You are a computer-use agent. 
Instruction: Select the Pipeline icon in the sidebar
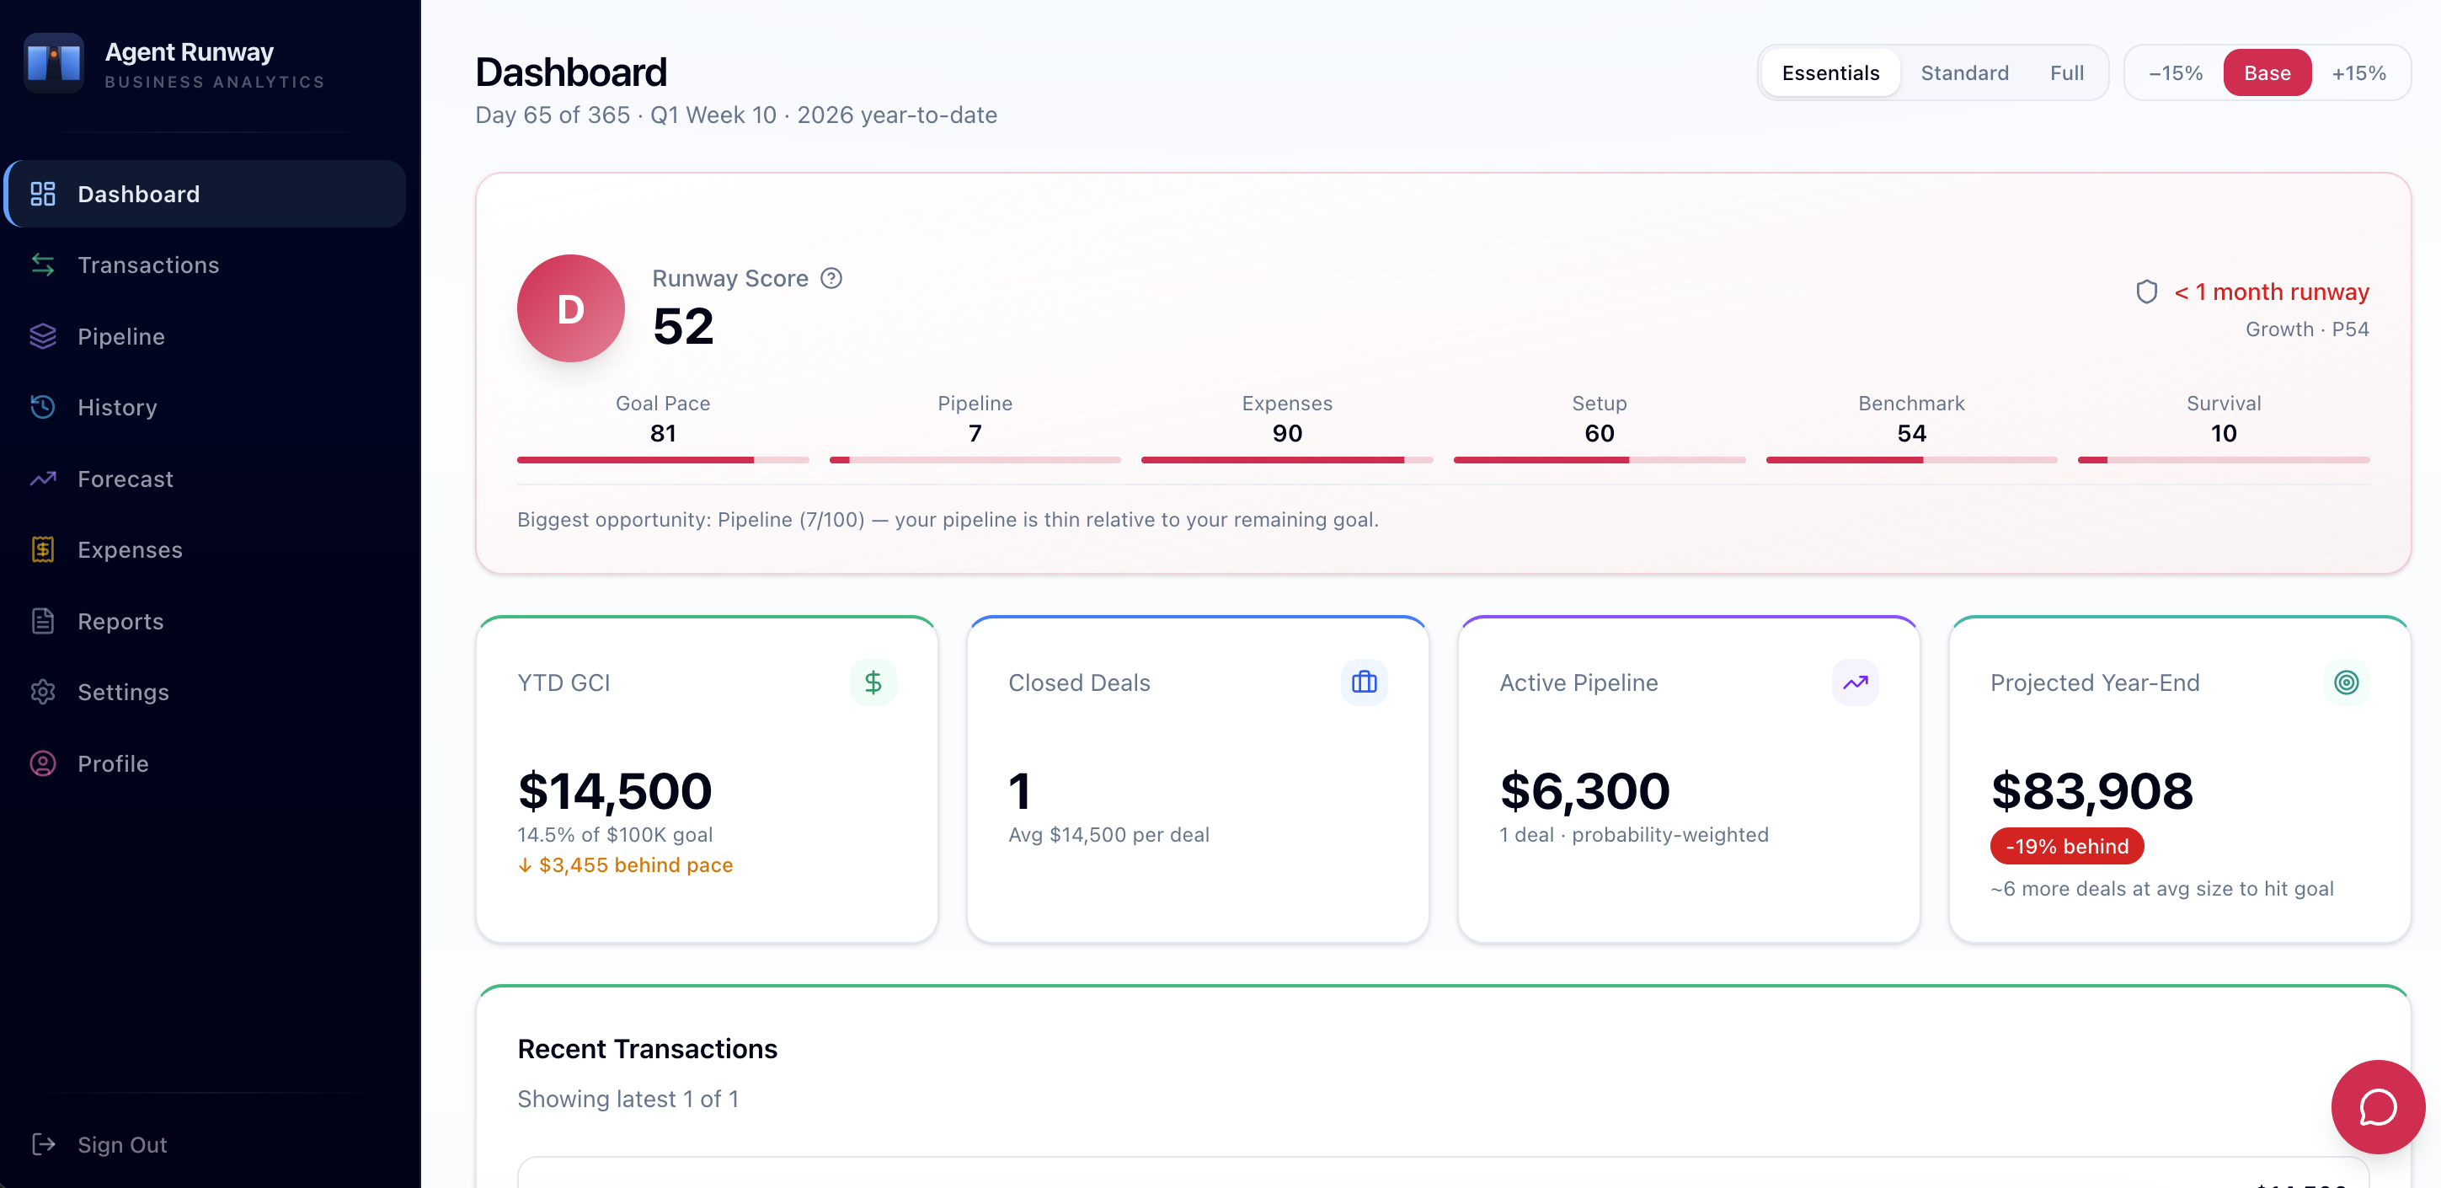[x=43, y=335]
